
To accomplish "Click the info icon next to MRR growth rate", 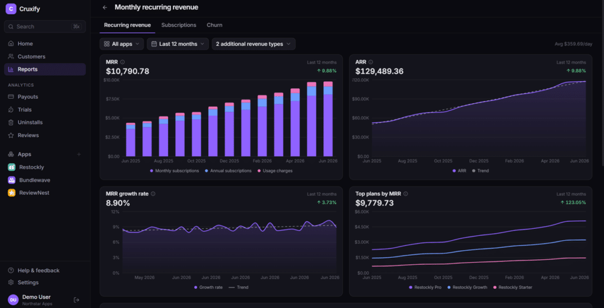I will point(153,194).
